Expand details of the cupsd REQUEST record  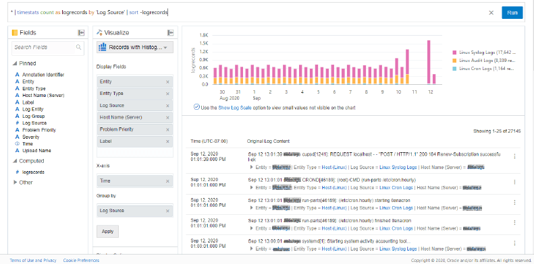tap(252, 167)
